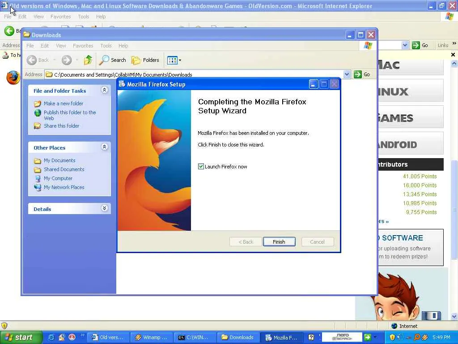Viewport: 458px width, 344px height.
Task: Click Internet zone indicator in status bar
Action: click(404, 326)
